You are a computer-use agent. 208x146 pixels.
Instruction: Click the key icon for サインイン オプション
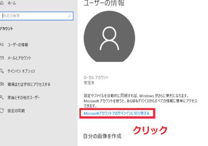click(x=2, y=71)
